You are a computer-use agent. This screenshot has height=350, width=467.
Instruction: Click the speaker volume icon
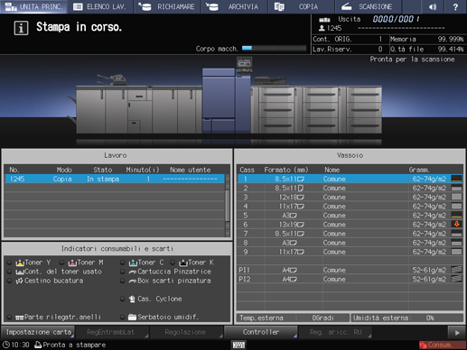tap(433, 6)
